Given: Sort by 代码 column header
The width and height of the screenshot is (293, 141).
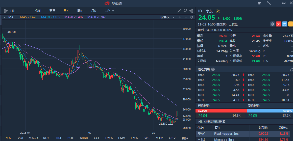Looking at the screenshot, I should [x=200, y=128].
